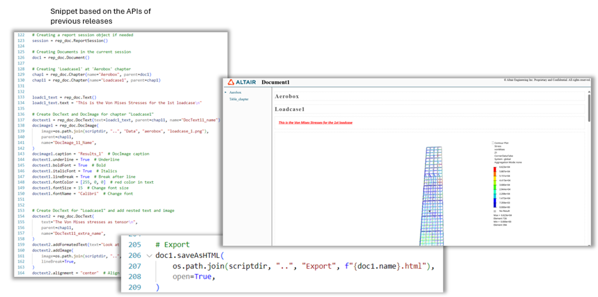Collapse the Aerobox tree arrow in sidebar
The image size is (598, 297).
click(x=226, y=92)
